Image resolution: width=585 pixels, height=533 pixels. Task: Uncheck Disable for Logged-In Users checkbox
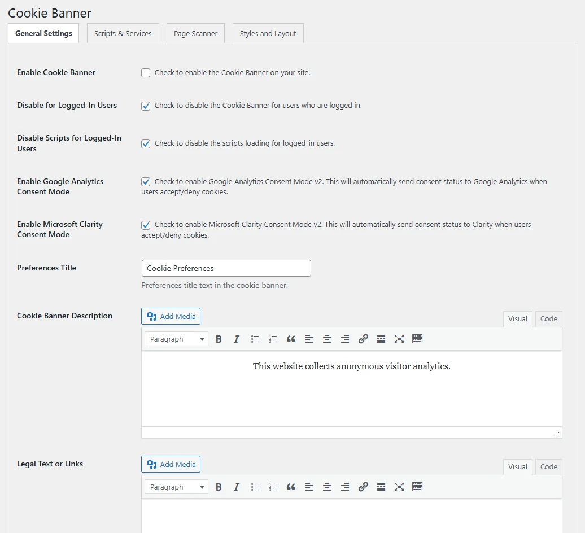146,106
